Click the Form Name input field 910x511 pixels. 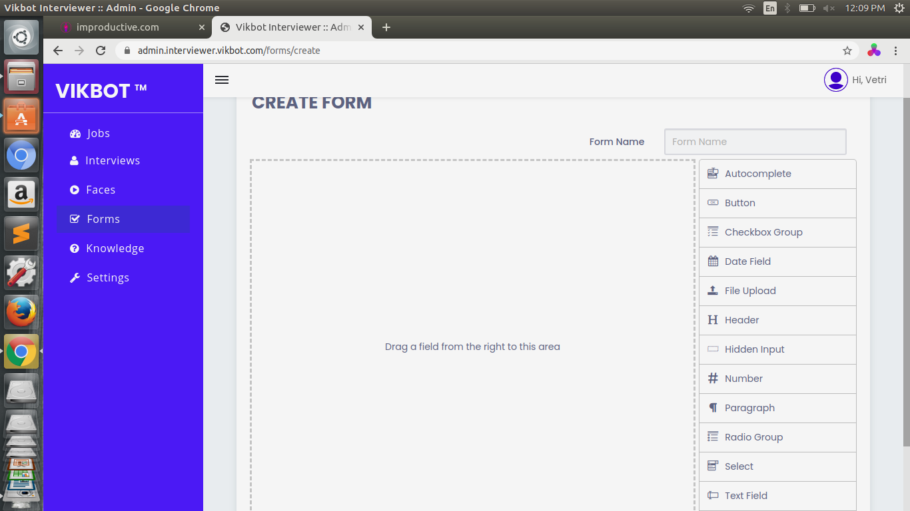click(755, 142)
